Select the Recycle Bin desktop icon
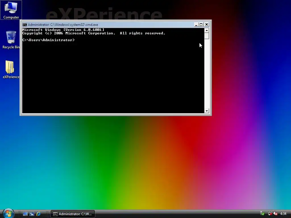The height and width of the screenshot is (218, 291). coord(11,40)
